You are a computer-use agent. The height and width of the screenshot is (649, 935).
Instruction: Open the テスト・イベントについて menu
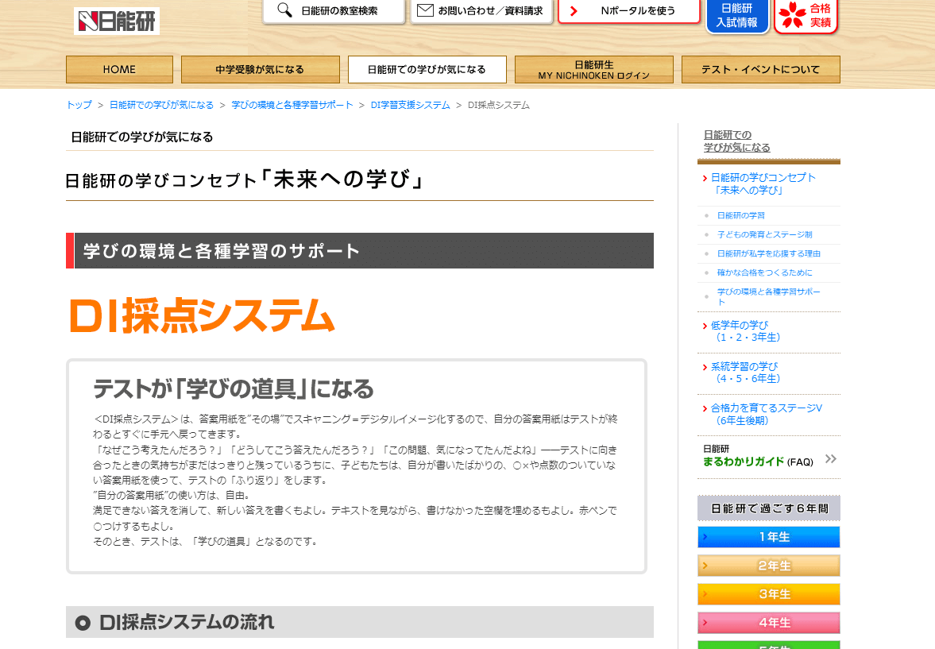pyautogui.click(x=760, y=69)
